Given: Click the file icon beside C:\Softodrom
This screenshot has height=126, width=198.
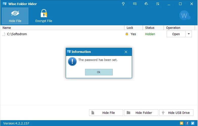Looking at the screenshot, I should pyautogui.click(x=4, y=34).
